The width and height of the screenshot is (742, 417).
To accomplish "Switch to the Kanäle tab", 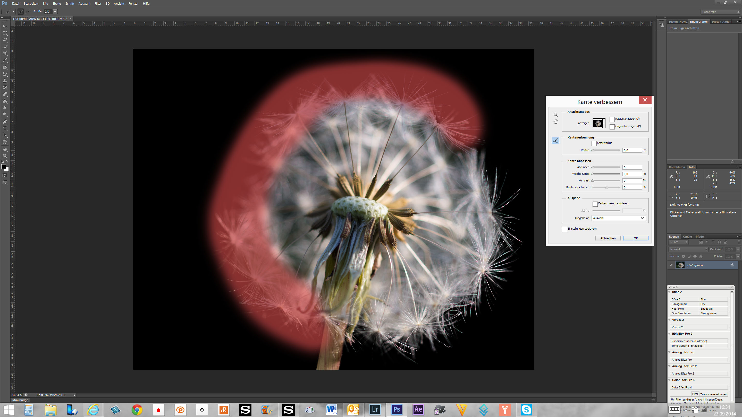I will point(687,237).
